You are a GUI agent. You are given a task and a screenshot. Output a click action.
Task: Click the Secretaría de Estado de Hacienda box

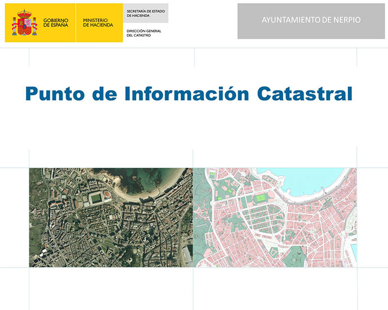[x=145, y=13]
